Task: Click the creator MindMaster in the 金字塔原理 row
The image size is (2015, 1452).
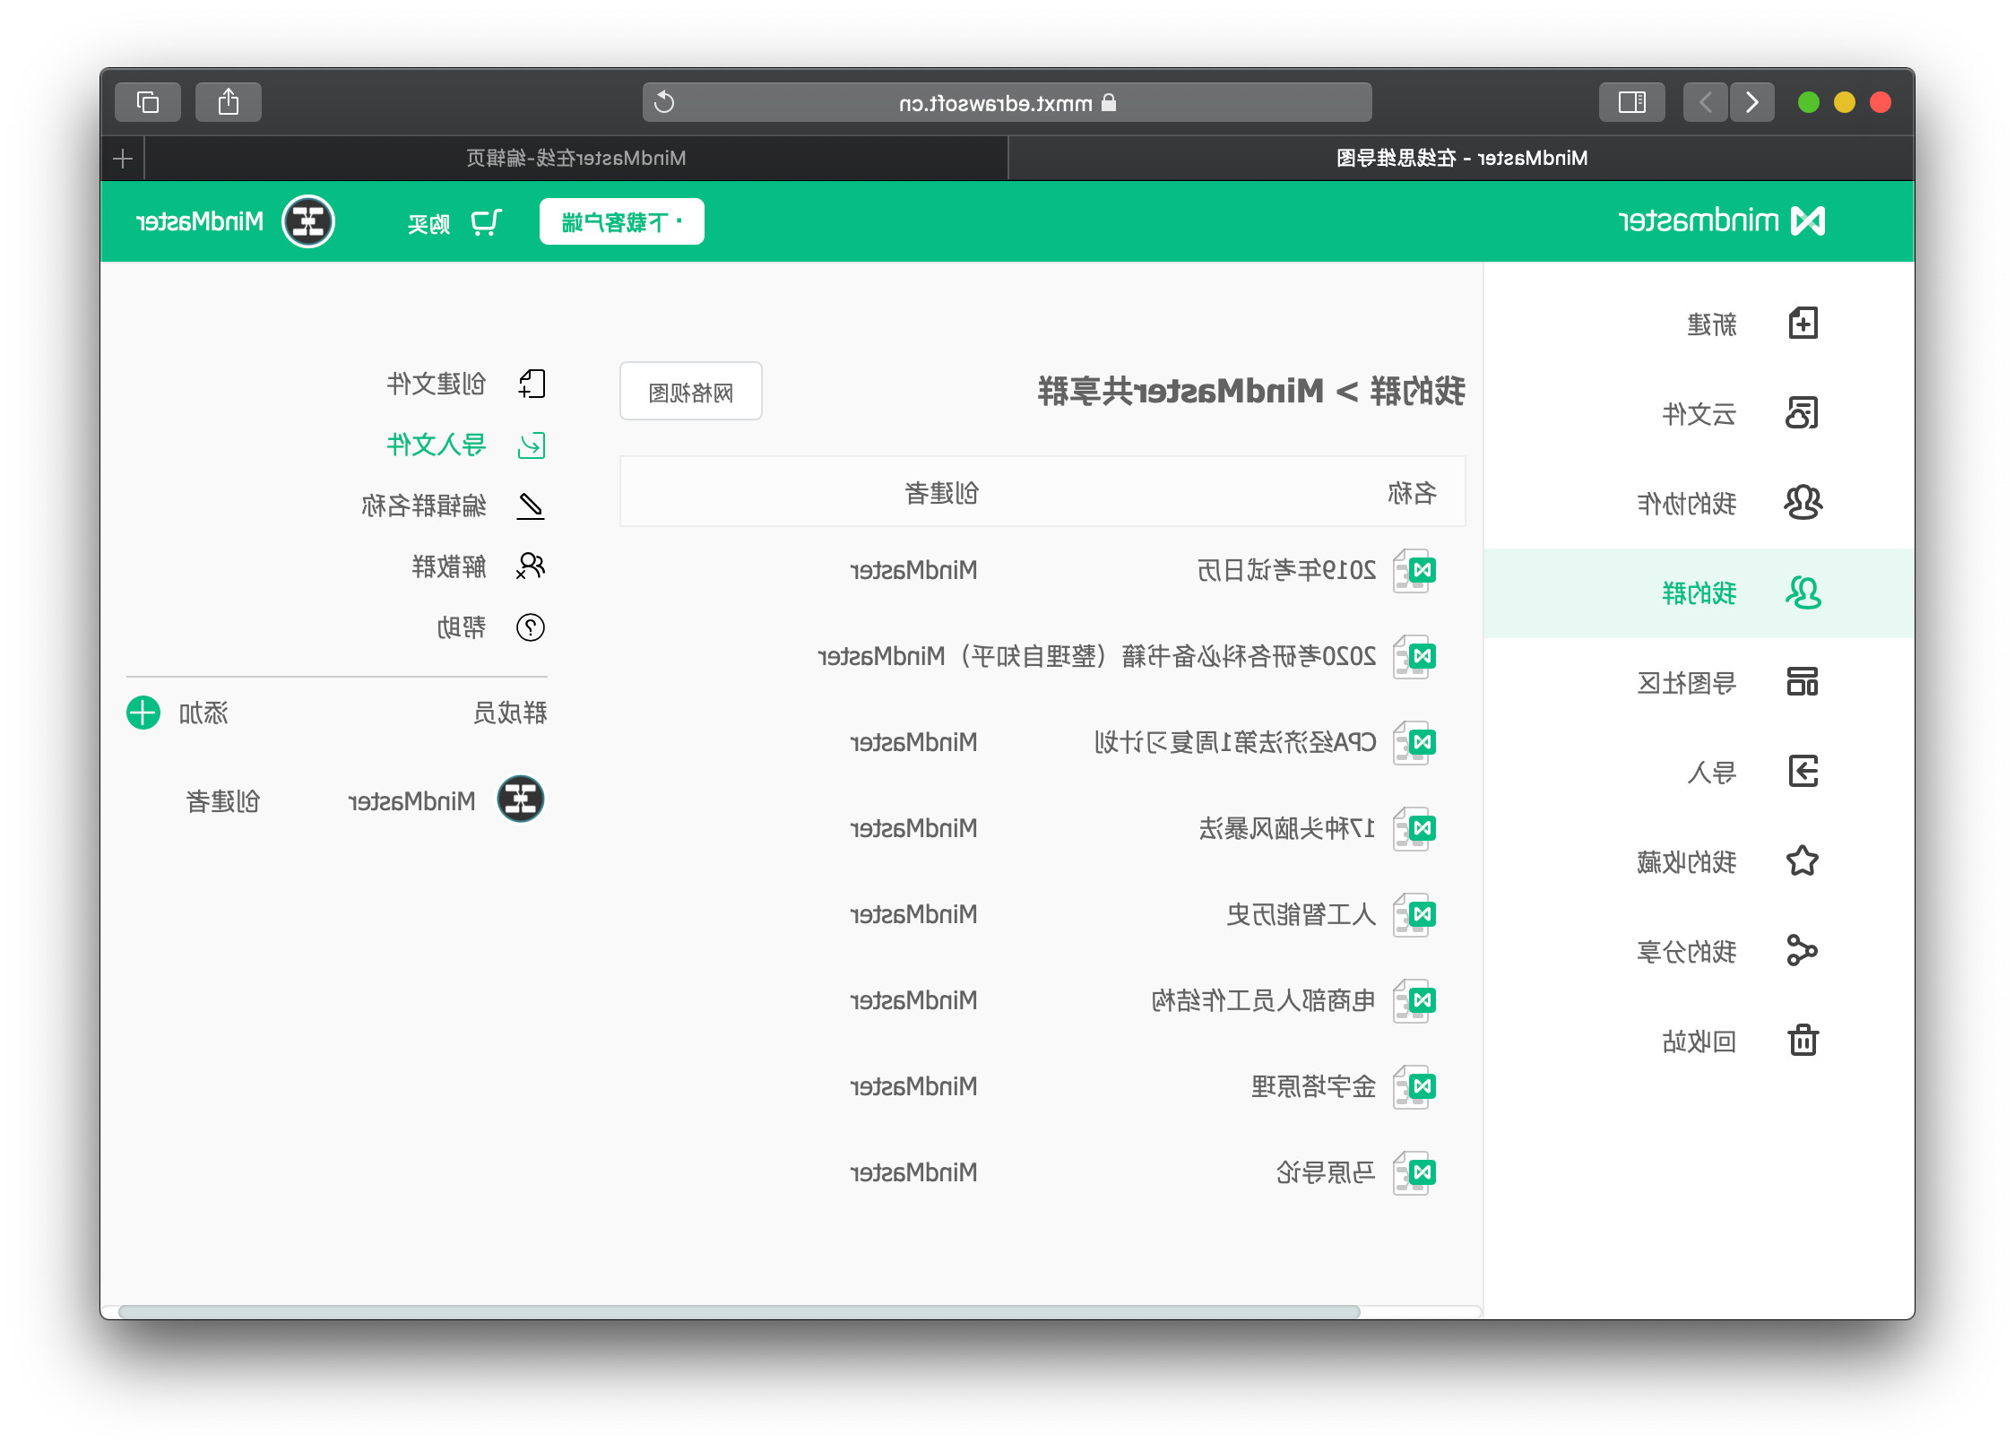Action: [x=914, y=1086]
